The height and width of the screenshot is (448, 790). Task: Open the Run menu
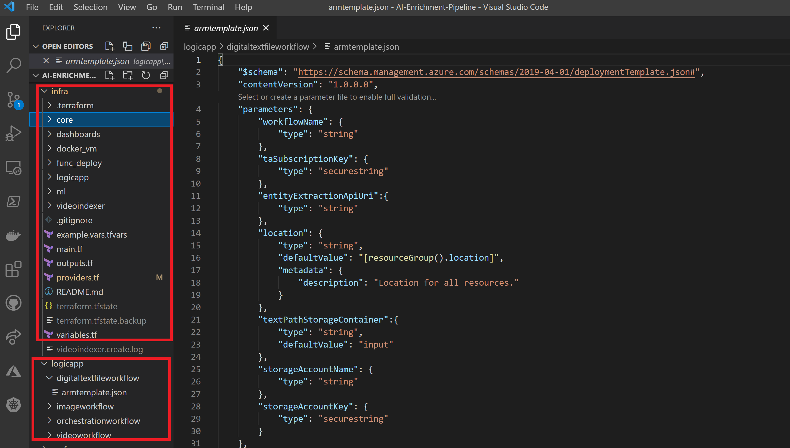(175, 7)
